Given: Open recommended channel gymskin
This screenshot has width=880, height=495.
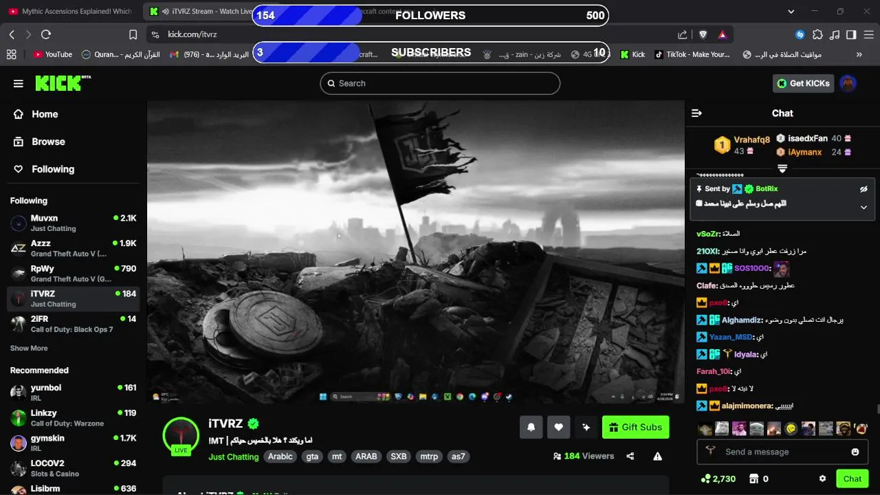Looking at the screenshot, I should point(74,443).
